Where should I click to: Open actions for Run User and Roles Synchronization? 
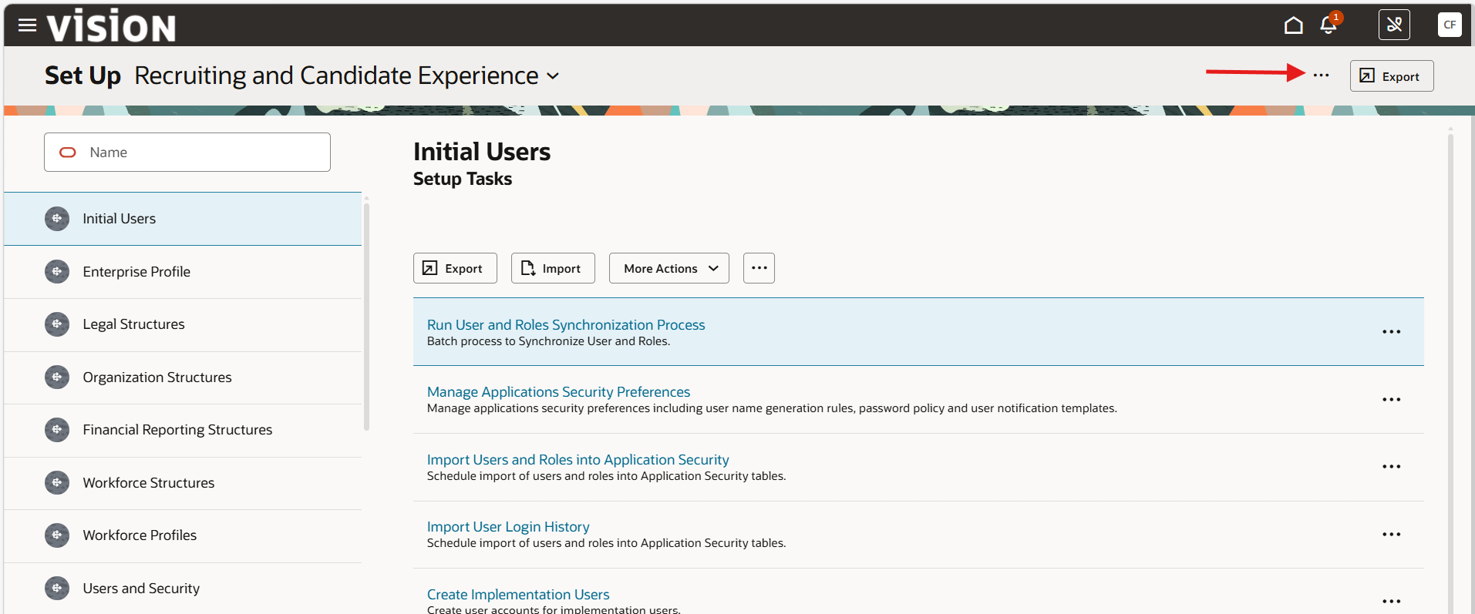1391,332
